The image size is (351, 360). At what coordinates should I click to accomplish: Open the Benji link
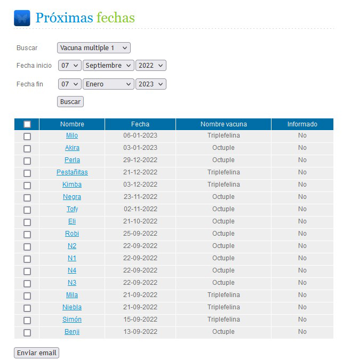tap(72, 332)
